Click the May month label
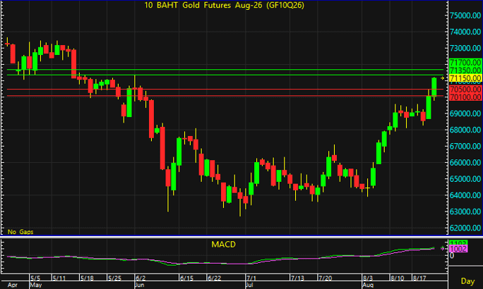The image size is (483, 289). [x=36, y=285]
